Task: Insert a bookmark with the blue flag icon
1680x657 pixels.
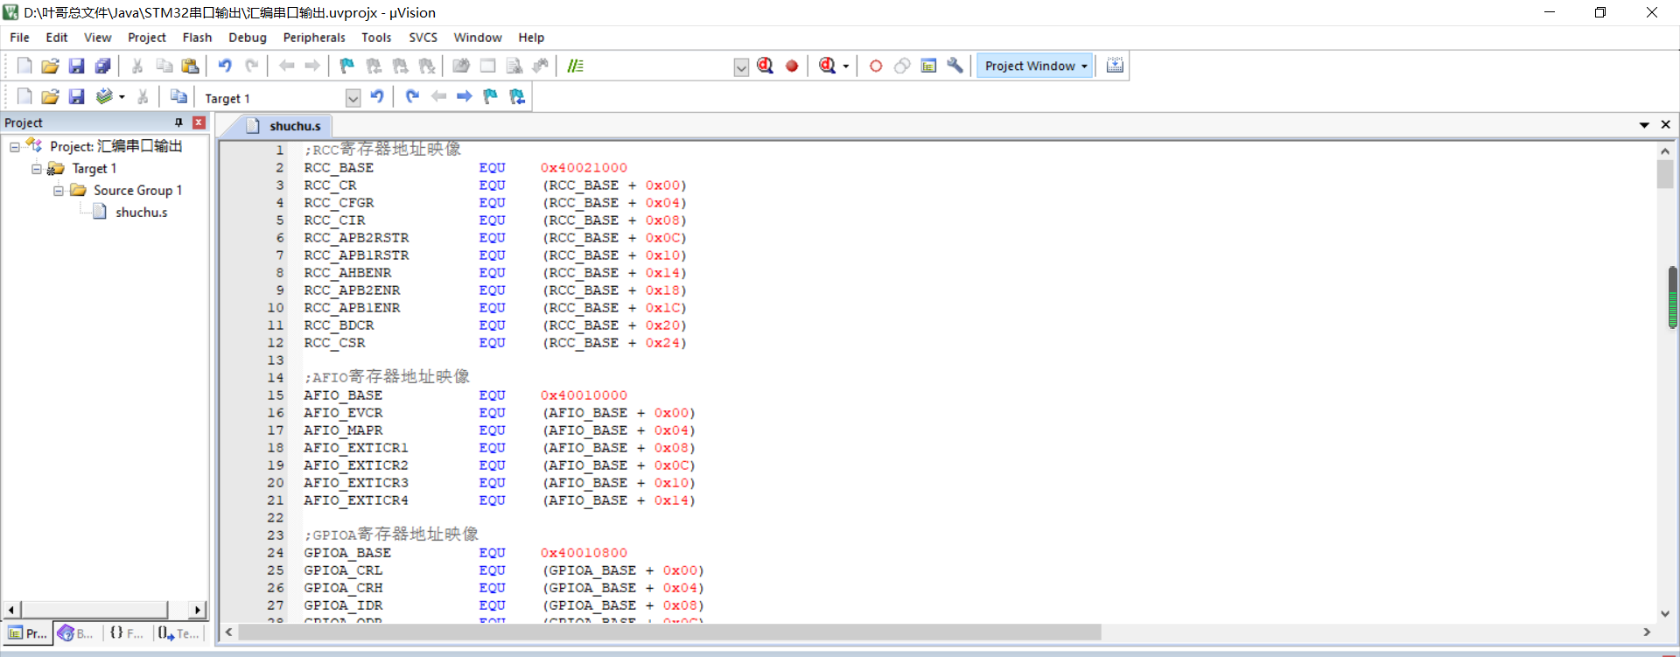Action: [346, 66]
